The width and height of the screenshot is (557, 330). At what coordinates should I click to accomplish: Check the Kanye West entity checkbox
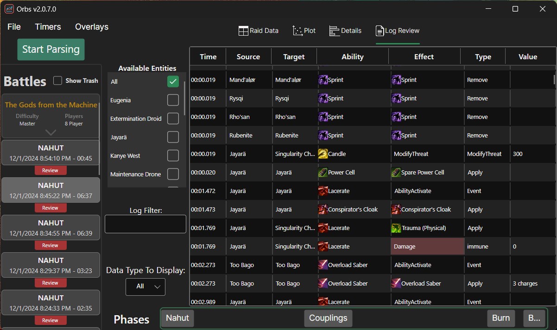(173, 156)
